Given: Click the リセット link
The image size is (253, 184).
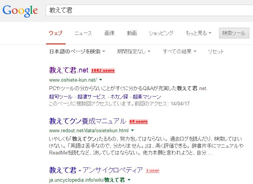Looking at the screenshot, I should (216, 52).
